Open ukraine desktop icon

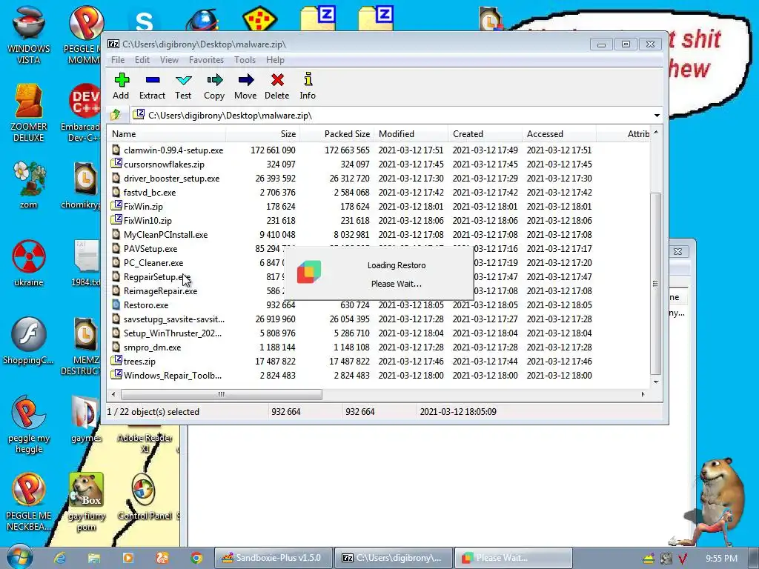pos(29,263)
